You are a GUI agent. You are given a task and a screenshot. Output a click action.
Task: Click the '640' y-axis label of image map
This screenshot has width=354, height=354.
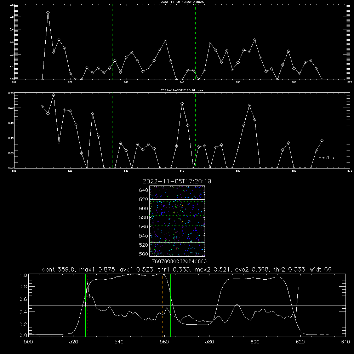(x=144, y=190)
